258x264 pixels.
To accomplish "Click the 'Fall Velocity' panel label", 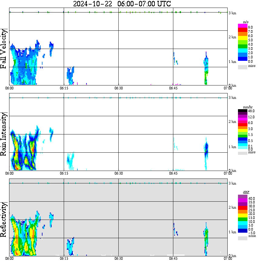I will click(3, 48).
